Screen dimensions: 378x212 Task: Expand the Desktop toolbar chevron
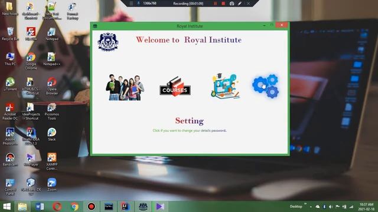[305, 204]
